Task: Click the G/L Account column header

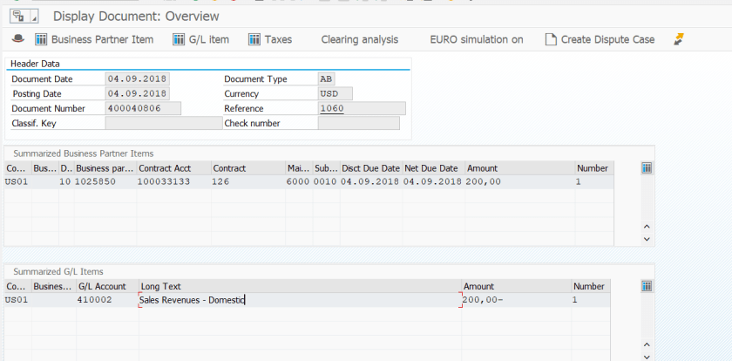Action: [102, 286]
